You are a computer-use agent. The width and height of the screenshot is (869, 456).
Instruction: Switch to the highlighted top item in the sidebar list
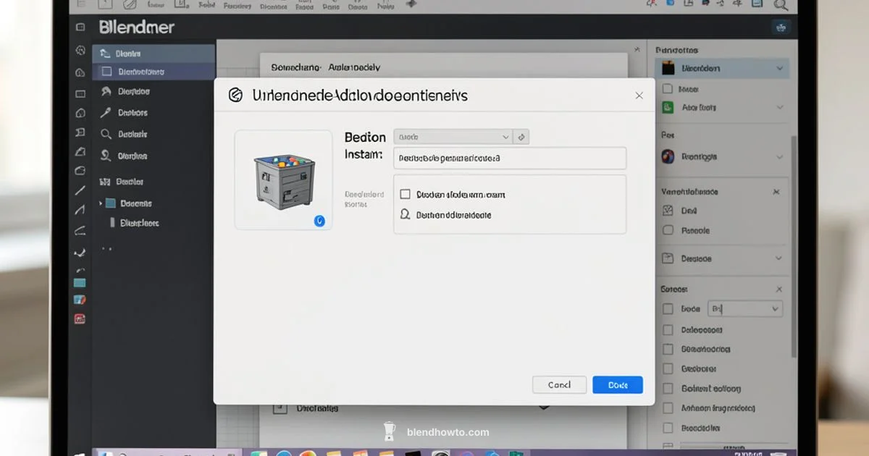point(152,53)
